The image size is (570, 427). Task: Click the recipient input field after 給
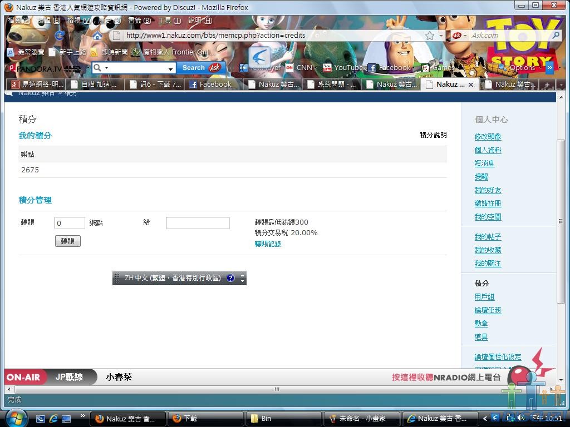pos(198,223)
